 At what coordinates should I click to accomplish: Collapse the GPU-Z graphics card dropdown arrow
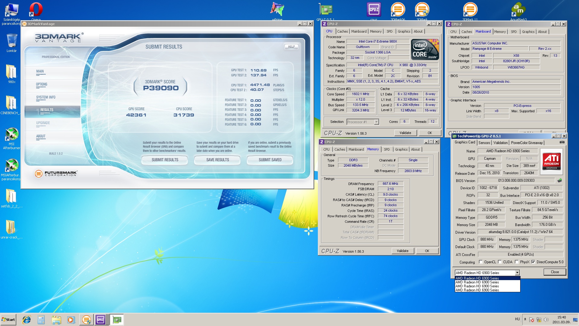click(x=517, y=273)
